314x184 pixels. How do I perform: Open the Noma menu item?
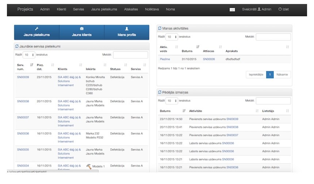coord(171,9)
